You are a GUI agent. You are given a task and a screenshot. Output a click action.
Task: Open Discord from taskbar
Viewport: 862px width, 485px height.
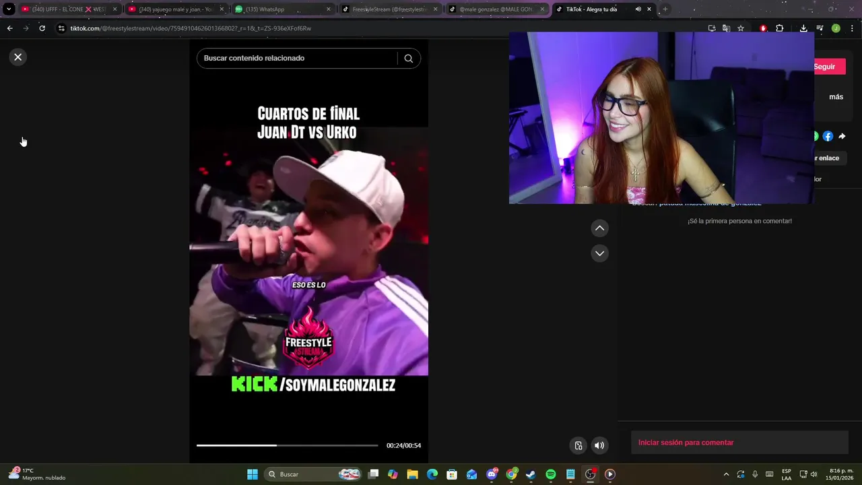[x=492, y=474]
